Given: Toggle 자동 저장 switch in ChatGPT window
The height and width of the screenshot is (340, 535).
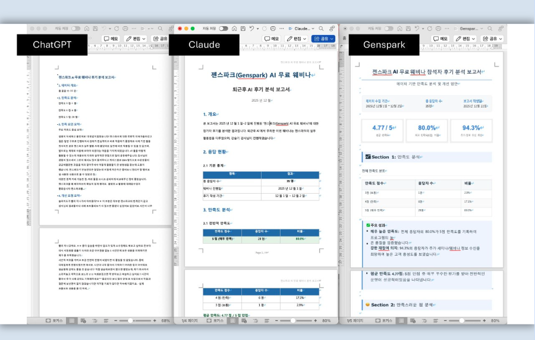Looking at the screenshot, I should point(76,28).
